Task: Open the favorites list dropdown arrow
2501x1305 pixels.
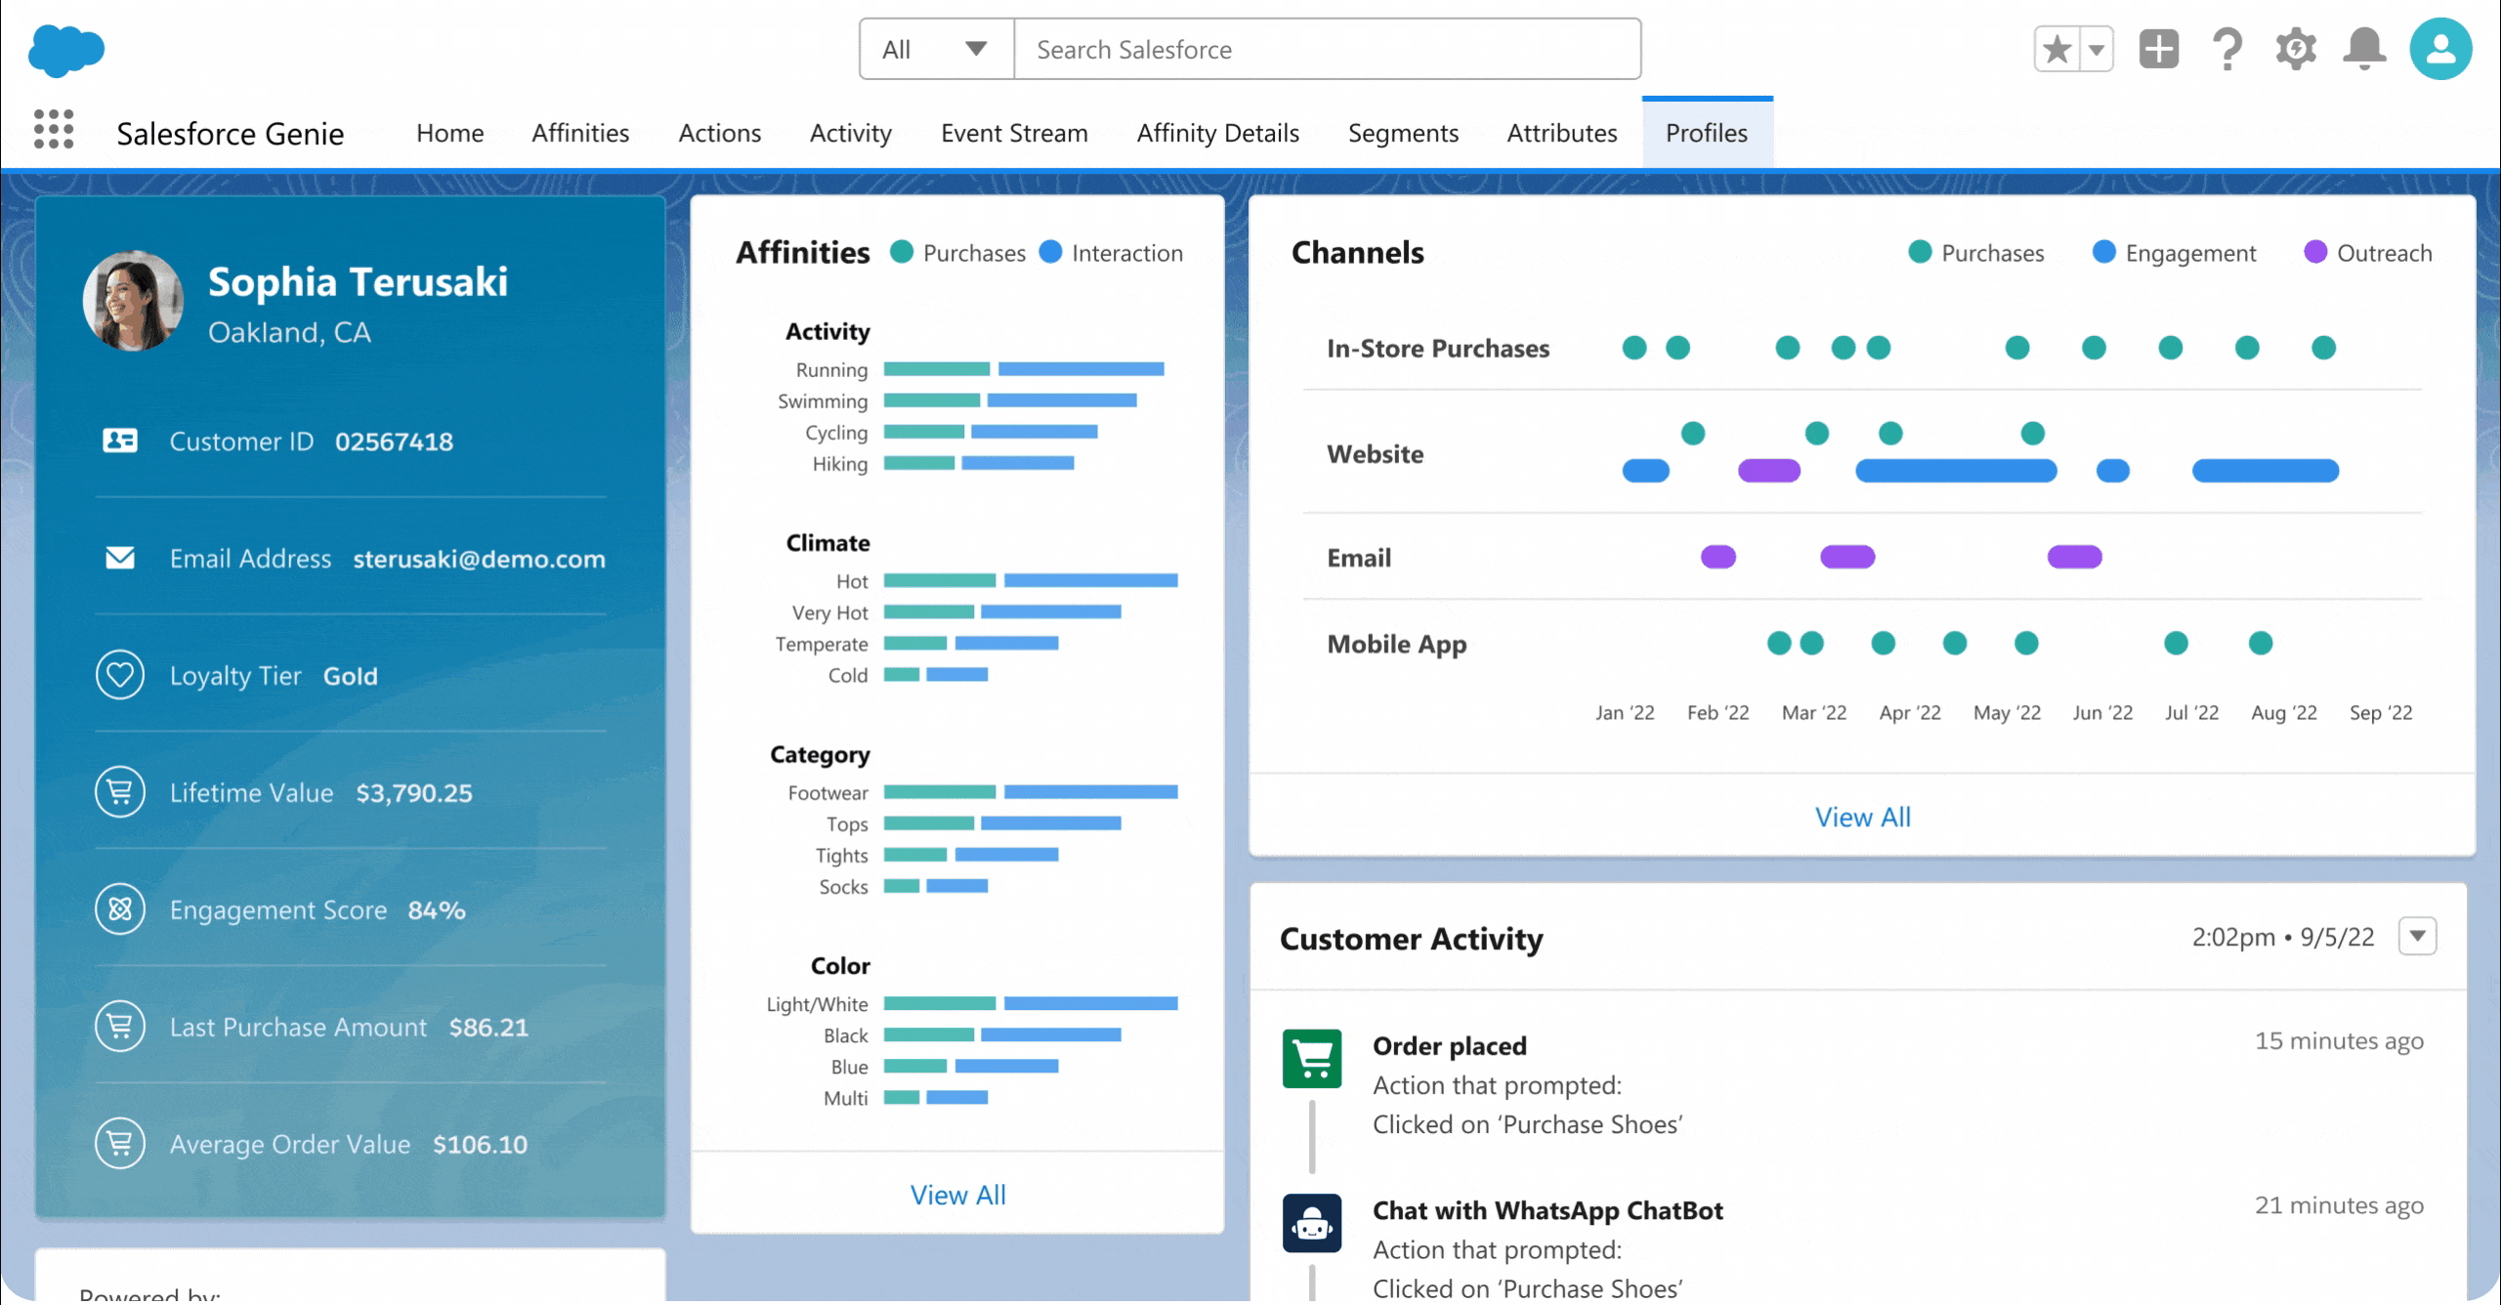Action: [2097, 49]
